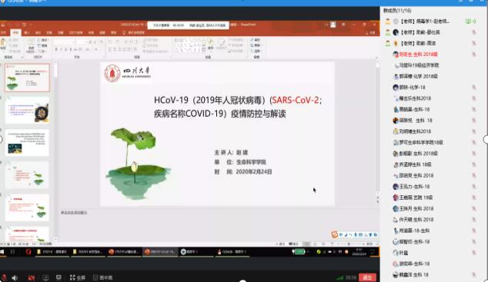Image resolution: width=488 pixels, height=282 pixels.
Task: Click the red 退出 exit button
Action: pyautogui.click(x=367, y=277)
